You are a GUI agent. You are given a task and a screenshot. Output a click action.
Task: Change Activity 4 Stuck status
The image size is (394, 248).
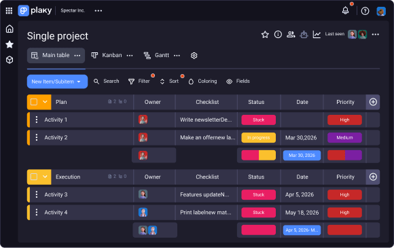click(x=259, y=213)
